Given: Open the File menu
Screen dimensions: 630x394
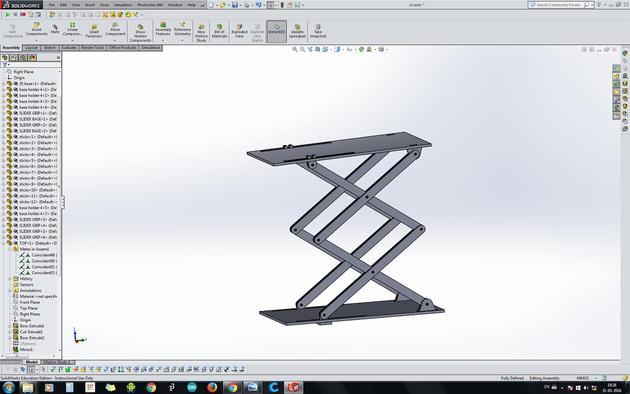Looking at the screenshot, I should (52, 5).
